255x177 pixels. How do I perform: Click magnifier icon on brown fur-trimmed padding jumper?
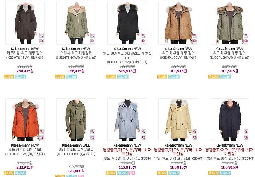pos(41,35)
